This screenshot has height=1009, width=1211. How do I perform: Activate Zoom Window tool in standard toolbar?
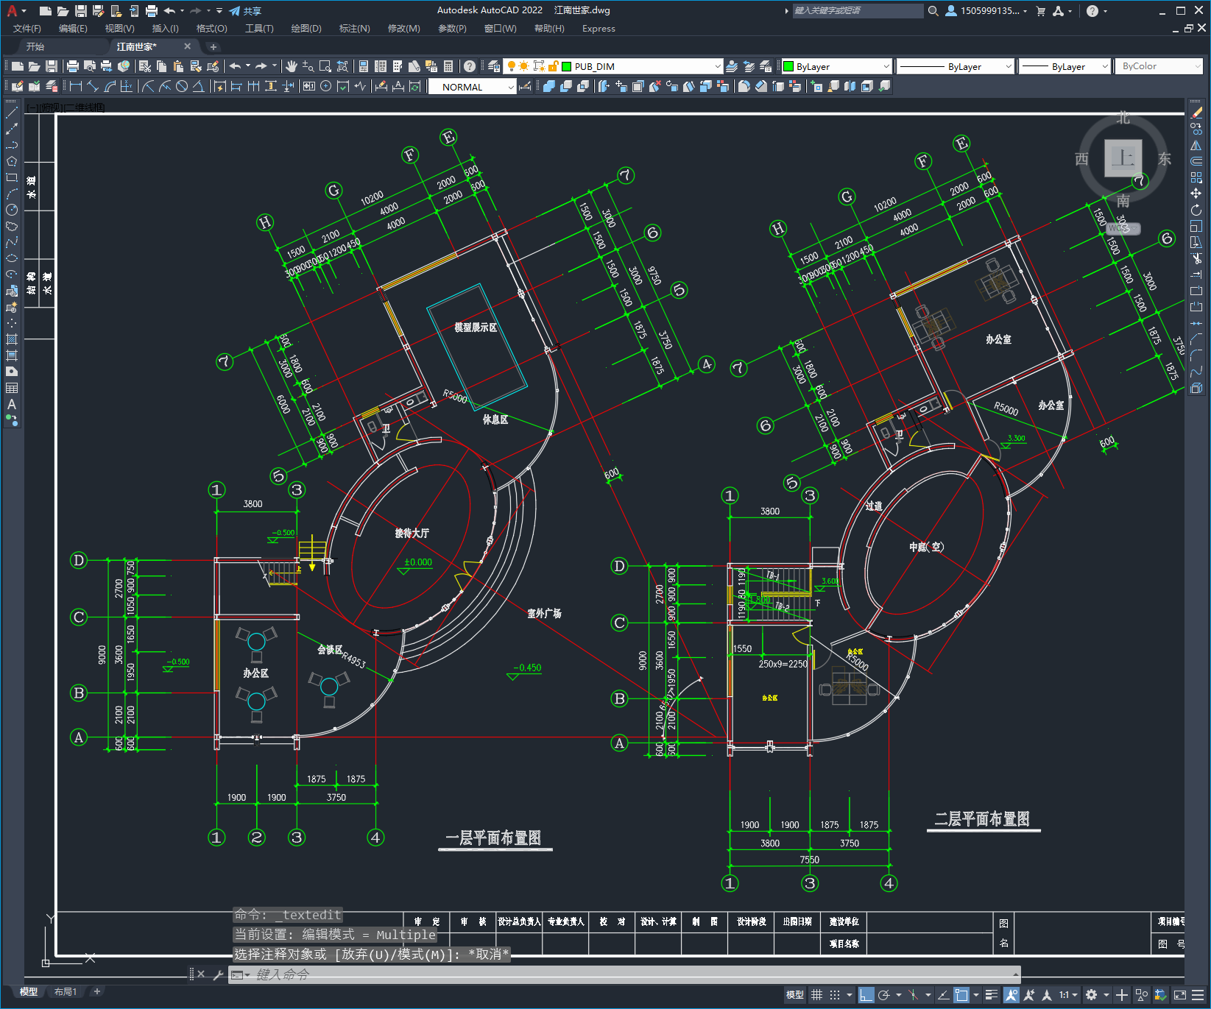pos(325,66)
